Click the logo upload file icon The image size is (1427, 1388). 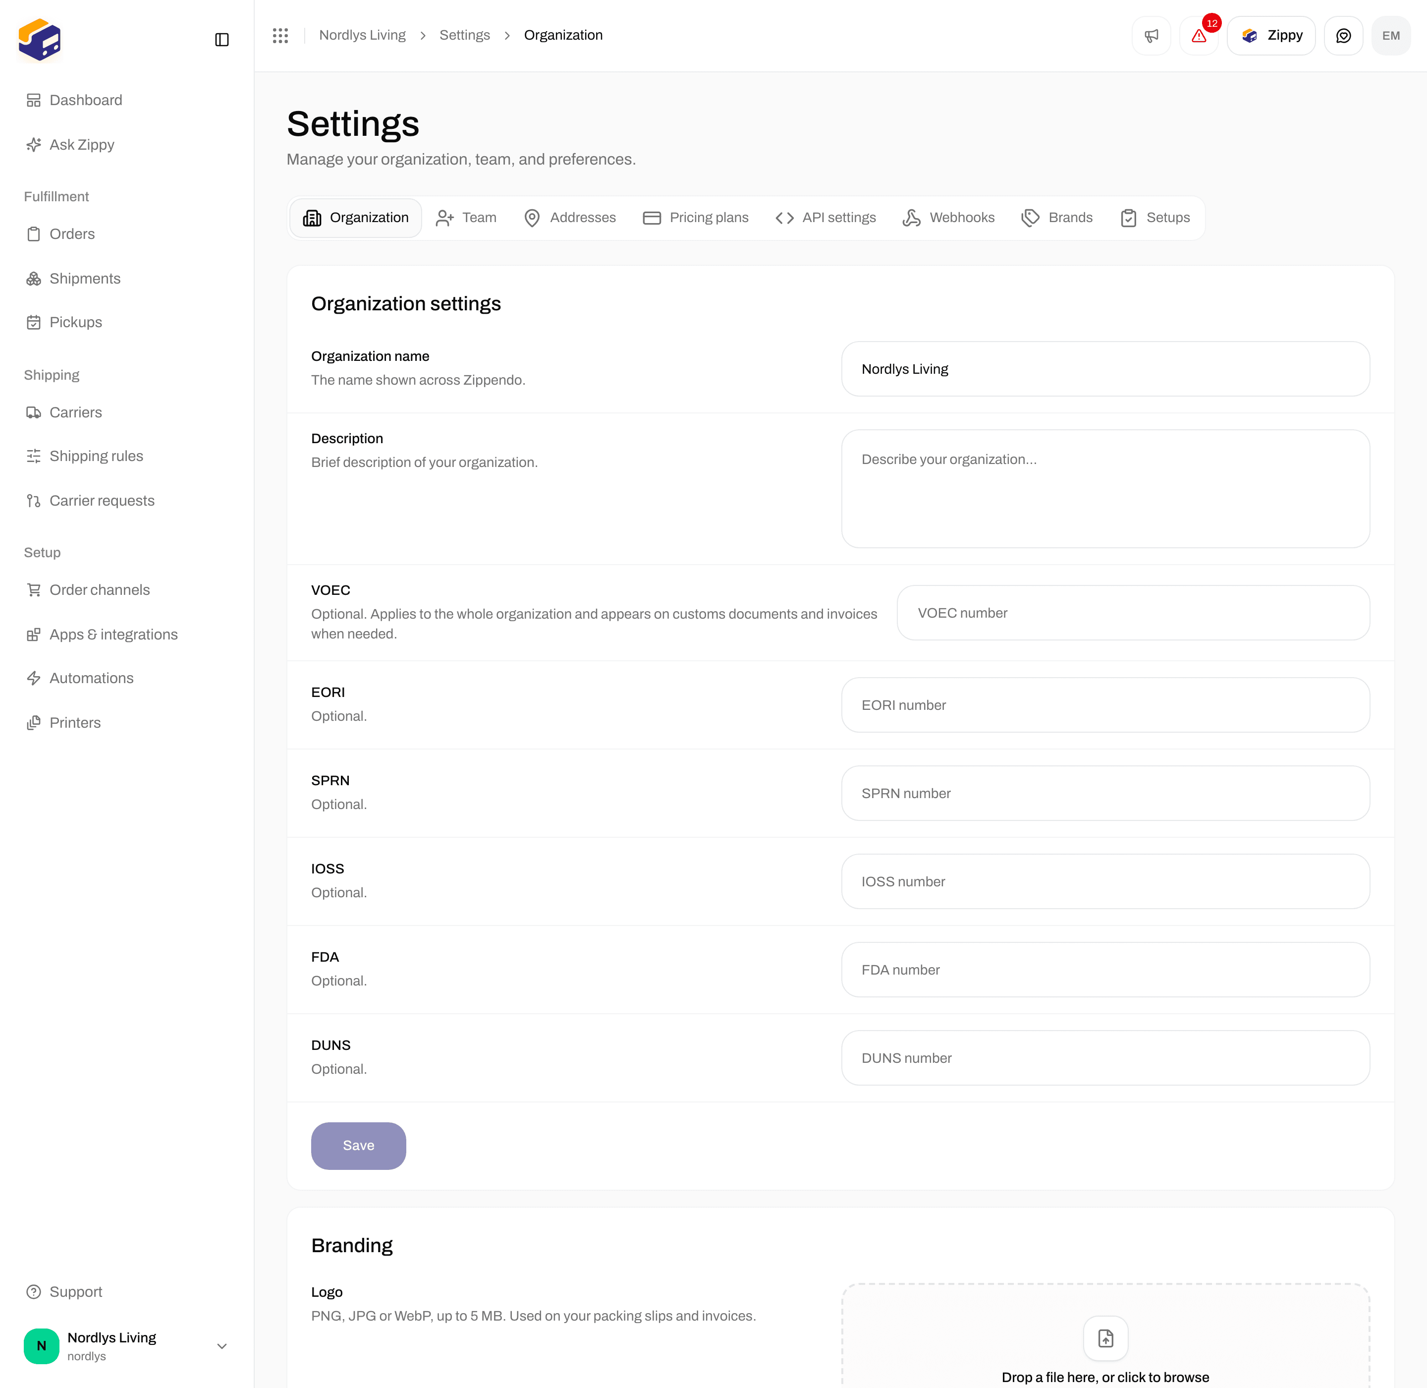pos(1105,1338)
